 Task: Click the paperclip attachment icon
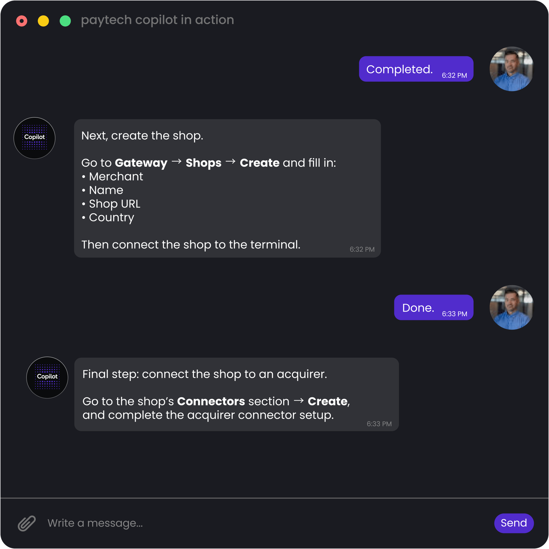pos(27,523)
